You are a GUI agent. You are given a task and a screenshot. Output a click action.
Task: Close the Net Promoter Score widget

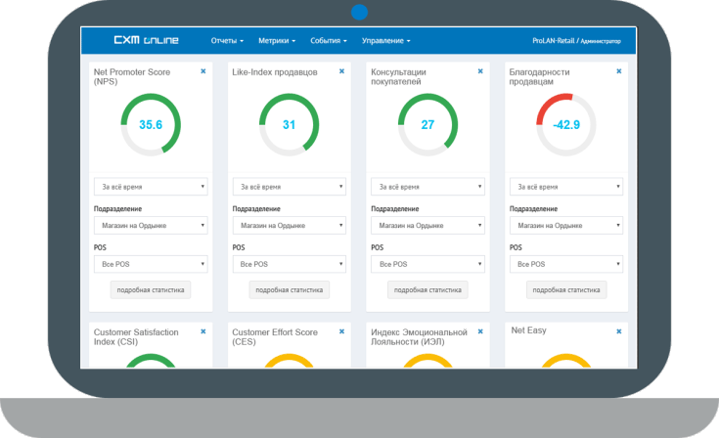pos(203,71)
